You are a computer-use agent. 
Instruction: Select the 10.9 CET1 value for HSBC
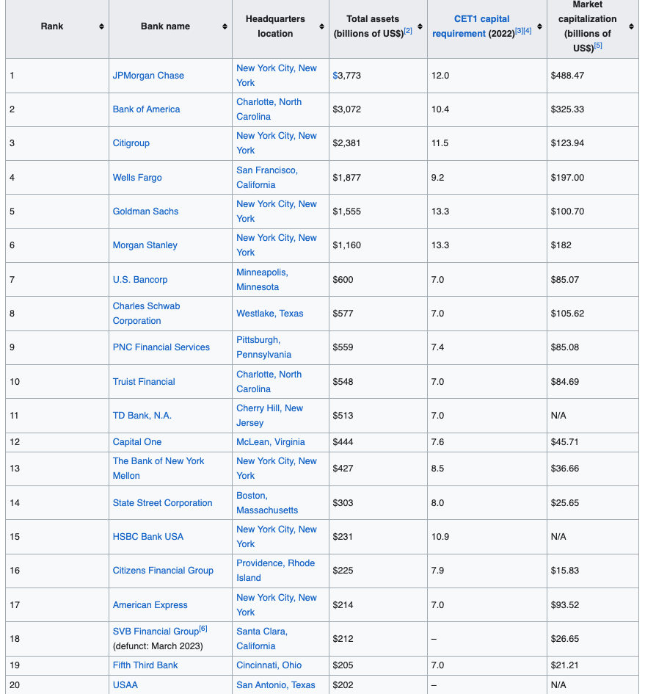440,537
